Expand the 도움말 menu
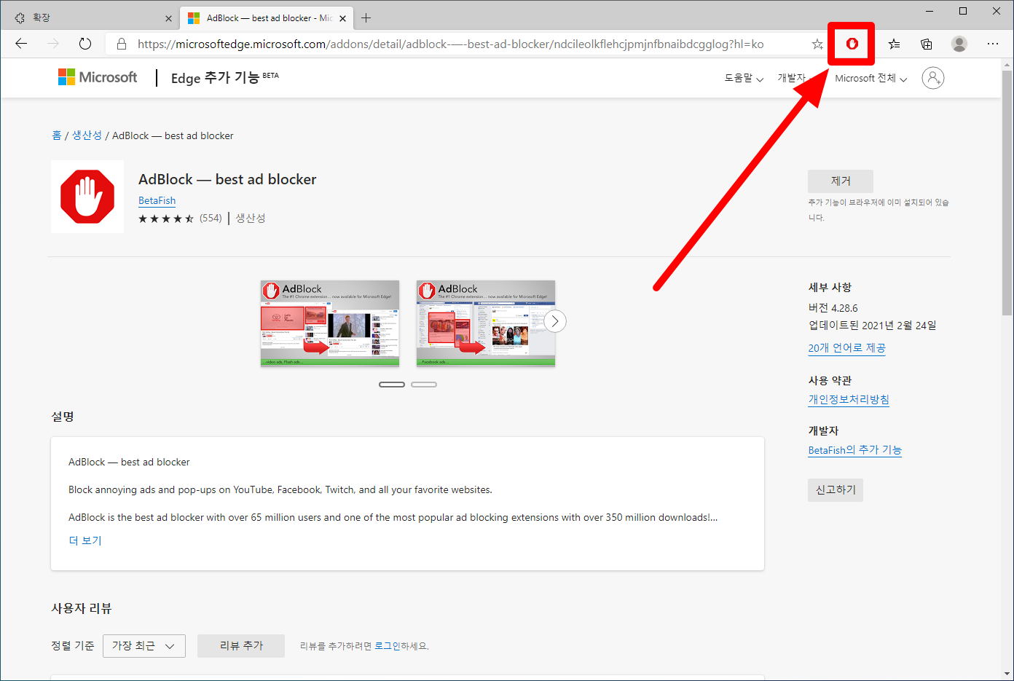Viewport: 1014px width, 681px height. click(744, 78)
